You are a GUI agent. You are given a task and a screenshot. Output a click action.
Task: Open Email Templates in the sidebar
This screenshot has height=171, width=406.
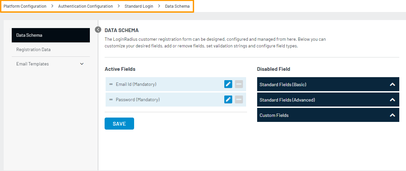tap(33, 64)
